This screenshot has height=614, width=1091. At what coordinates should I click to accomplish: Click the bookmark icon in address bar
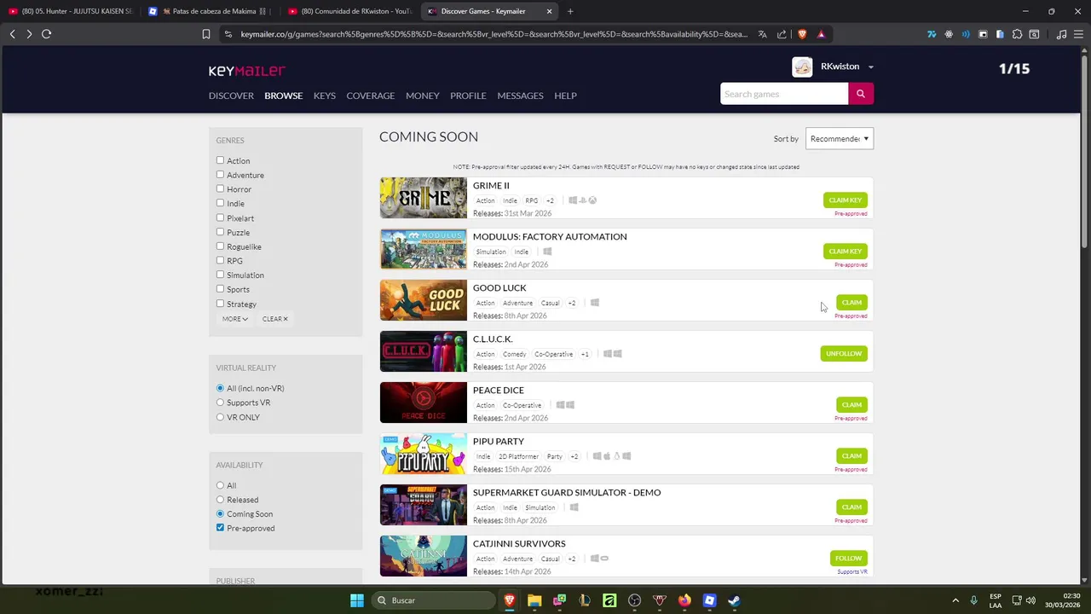tap(206, 34)
